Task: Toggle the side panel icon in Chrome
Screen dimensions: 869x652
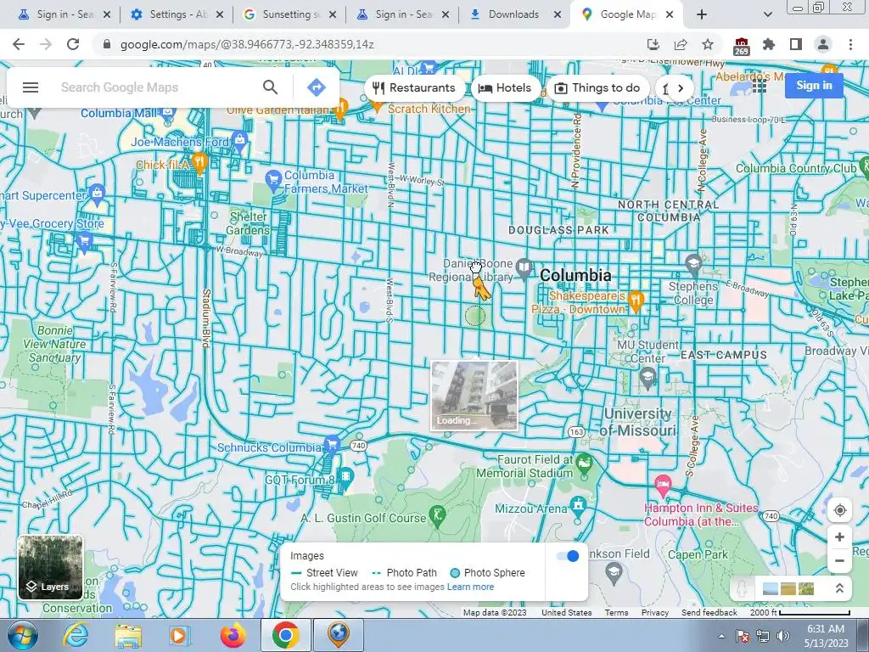Action: pos(796,44)
